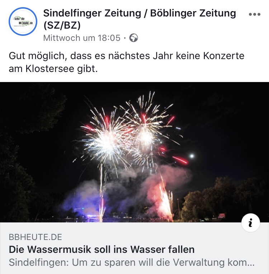The width and height of the screenshot is (269, 274).
Task: Click the description starting "Sindelfingen: Um zu sparen"
Action: [x=132, y=263]
